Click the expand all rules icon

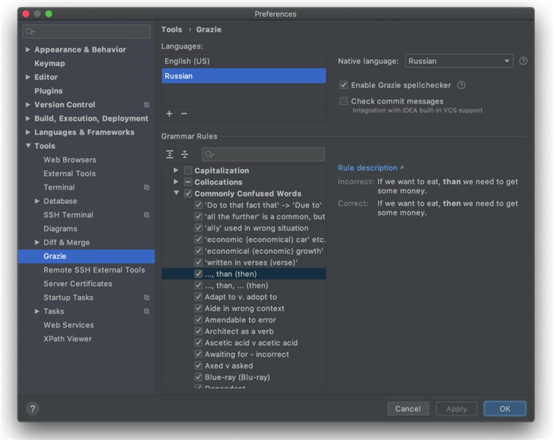pyautogui.click(x=170, y=154)
